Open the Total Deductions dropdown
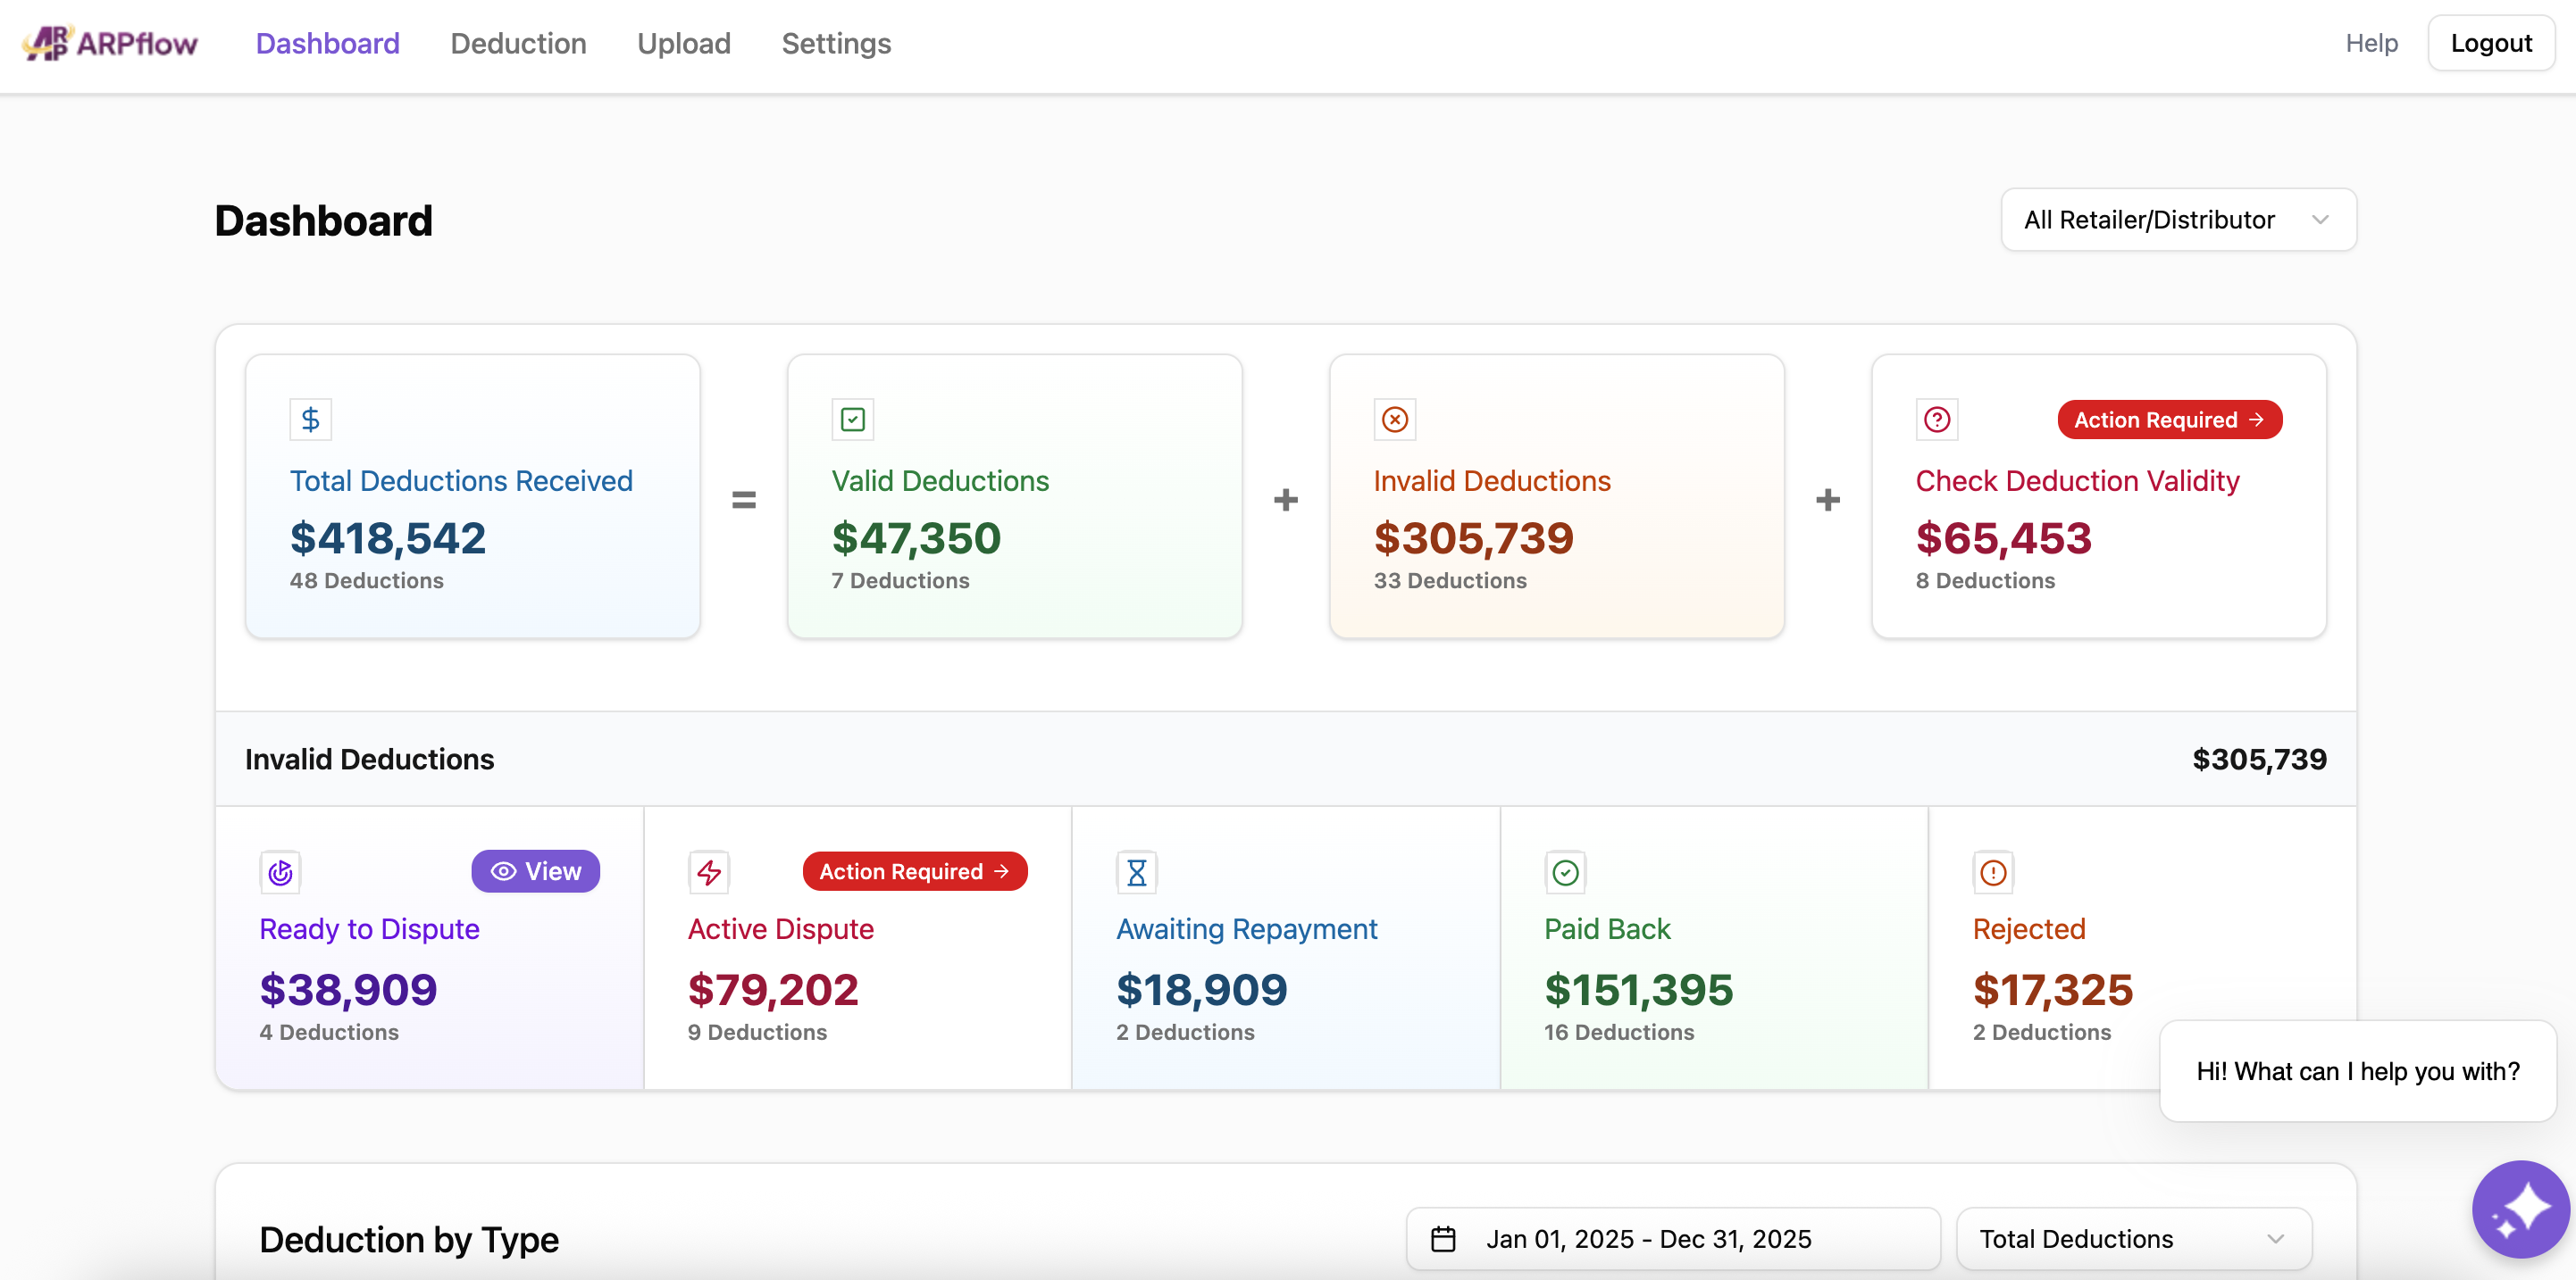 (x=2132, y=1238)
